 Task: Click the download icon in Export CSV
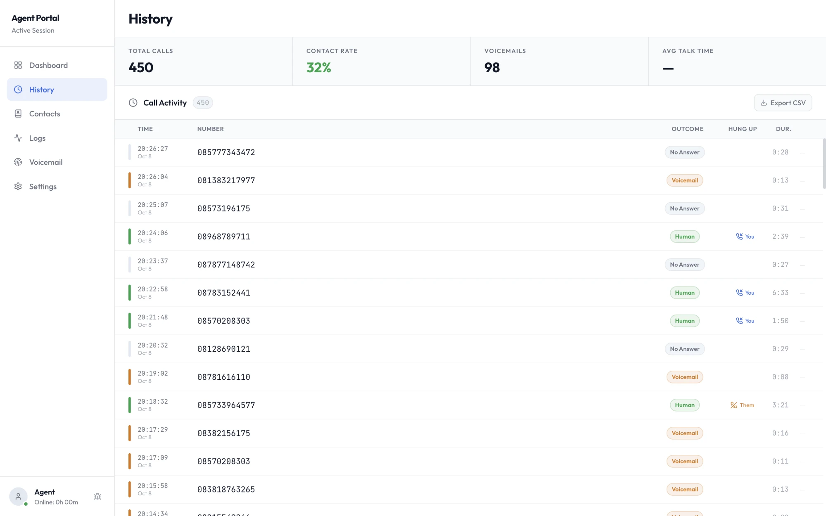(x=764, y=103)
